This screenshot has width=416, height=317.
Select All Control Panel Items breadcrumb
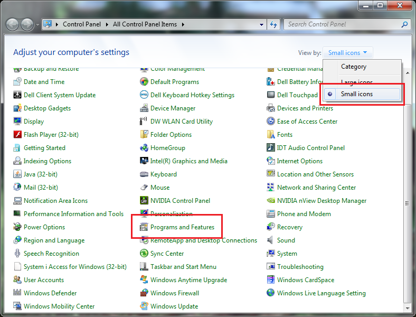click(145, 24)
